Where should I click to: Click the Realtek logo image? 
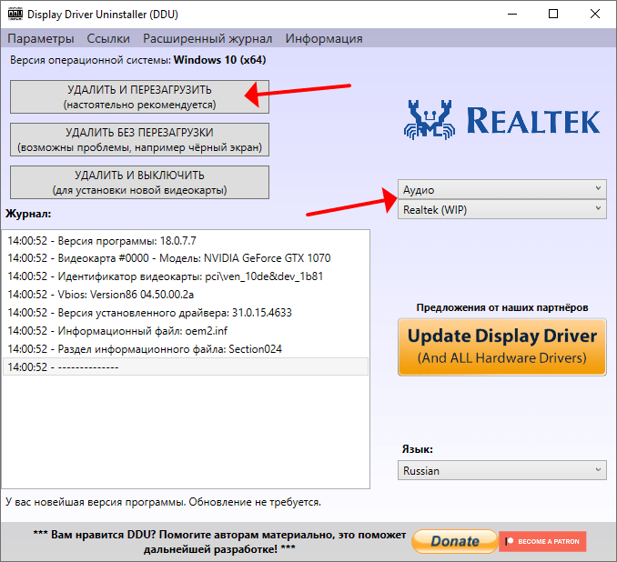tap(501, 119)
